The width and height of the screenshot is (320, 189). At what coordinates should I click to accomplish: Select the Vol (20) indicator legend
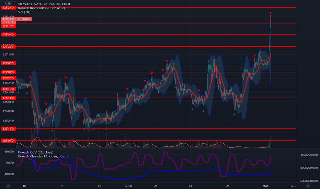tap(24, 12)
